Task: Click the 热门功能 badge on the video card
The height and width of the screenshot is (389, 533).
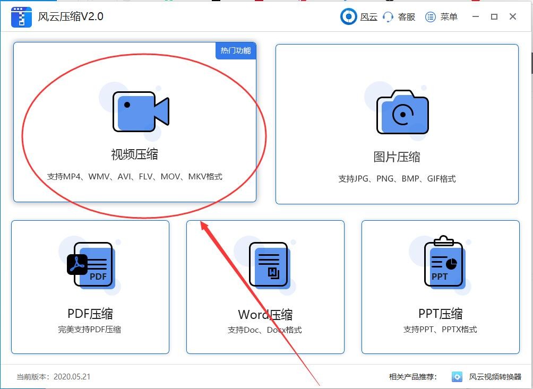Action: tap(235, 51)
